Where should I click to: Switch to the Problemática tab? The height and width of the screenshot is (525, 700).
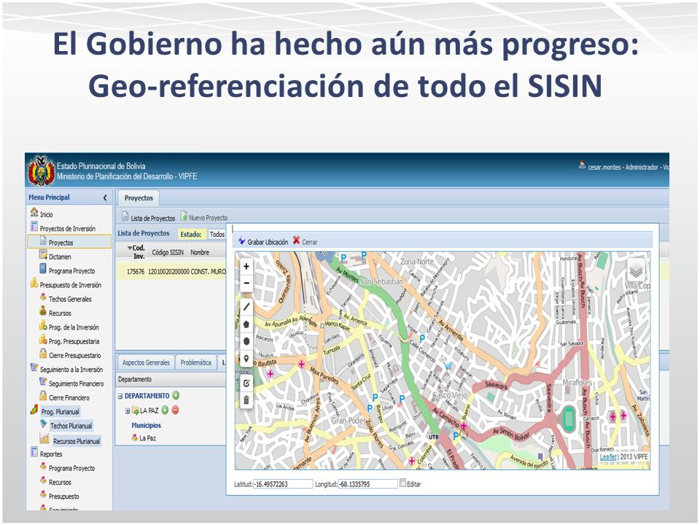point(196,362)
